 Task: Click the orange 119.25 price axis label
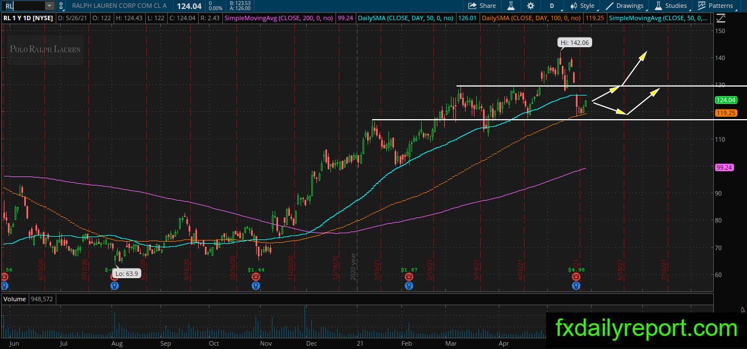[726, 113]
